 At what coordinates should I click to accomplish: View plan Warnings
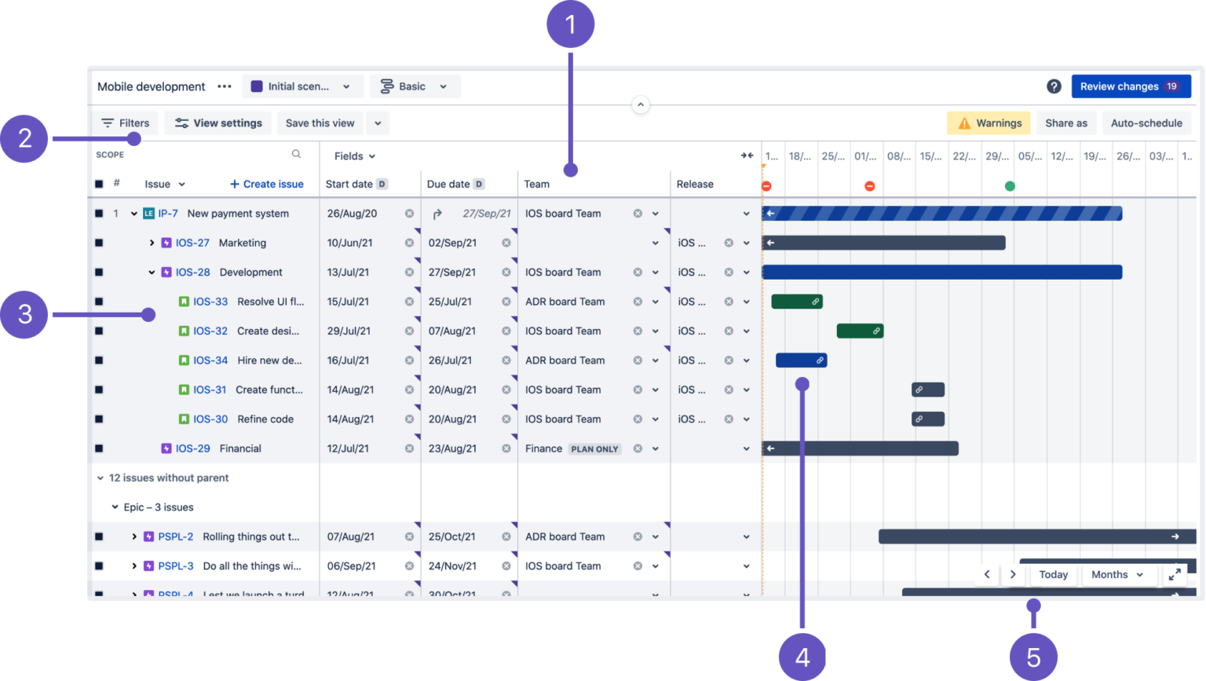989,123
